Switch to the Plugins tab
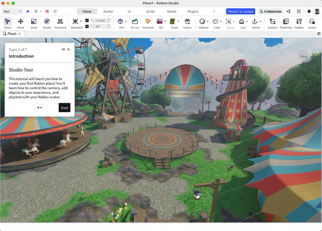322x231 pixels. (x=193, y=12)
